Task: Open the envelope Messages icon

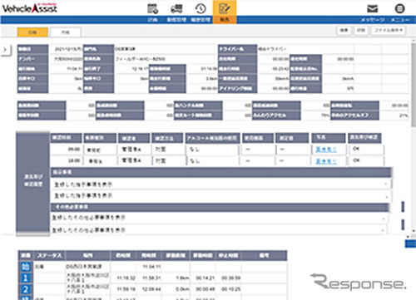Action: [373, 8]
